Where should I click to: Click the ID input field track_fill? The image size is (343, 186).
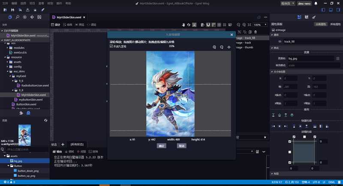[312, 42]
